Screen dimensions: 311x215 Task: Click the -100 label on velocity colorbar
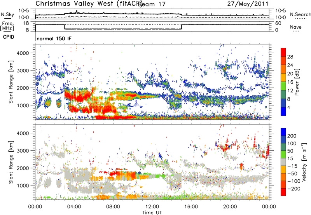[x=294, y=181]
